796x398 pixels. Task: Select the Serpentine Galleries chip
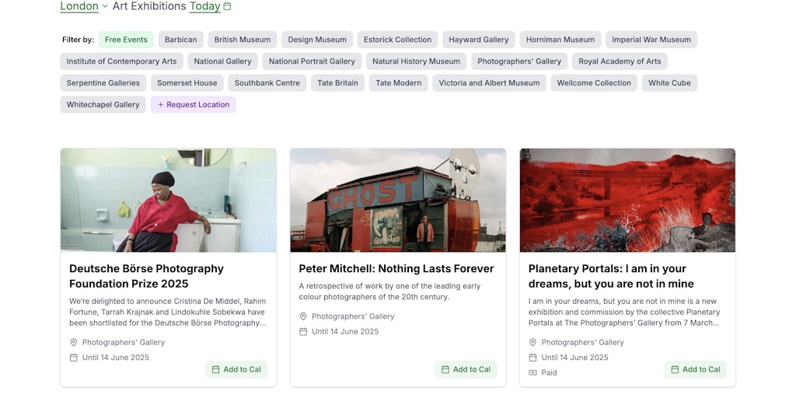click(103, 82)
